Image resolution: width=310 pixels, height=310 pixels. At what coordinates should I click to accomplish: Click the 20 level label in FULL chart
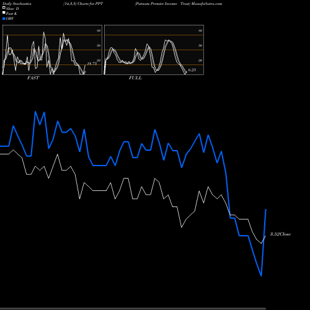pos(200,60)
